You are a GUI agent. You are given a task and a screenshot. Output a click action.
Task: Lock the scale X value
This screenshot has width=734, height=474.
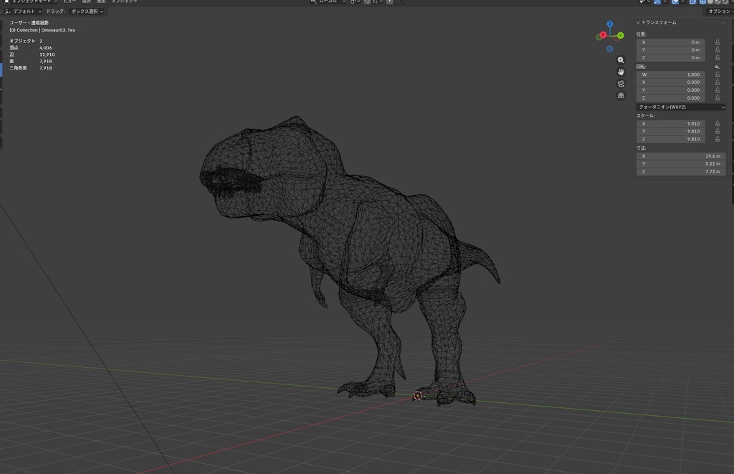717,123
